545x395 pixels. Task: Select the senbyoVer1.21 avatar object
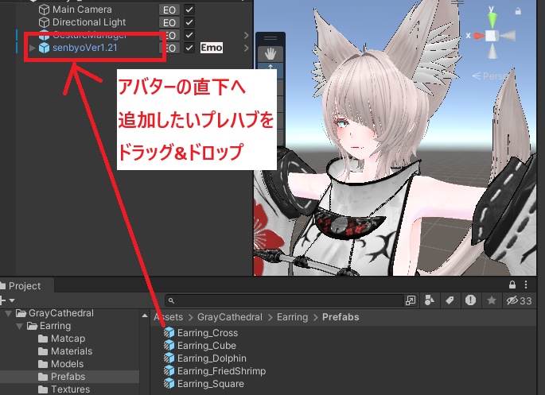coord(85,48)
